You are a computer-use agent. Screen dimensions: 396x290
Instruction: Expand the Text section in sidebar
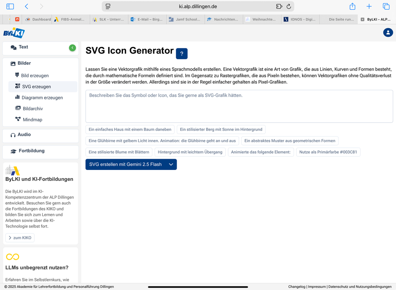pos(23,47)
